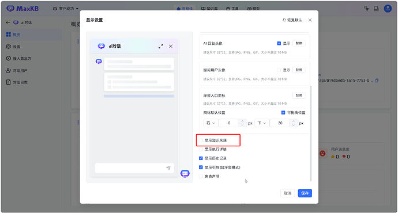Click the user avatar in the top right
398x213 pixels.
pyautogui.click(x=388, y=9)
